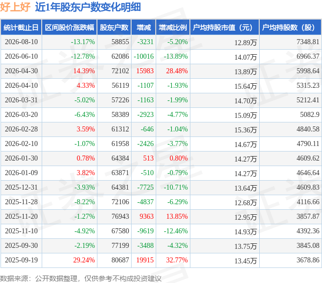Click the -10016 change value
Image resolution: width=322 pixels, height=283 pixels.
point(144,56)
